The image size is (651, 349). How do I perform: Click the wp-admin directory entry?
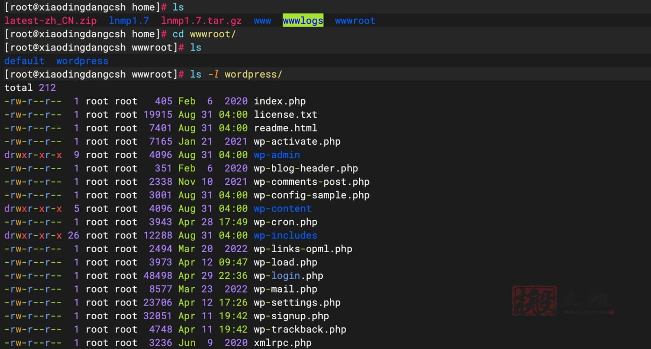277,155
